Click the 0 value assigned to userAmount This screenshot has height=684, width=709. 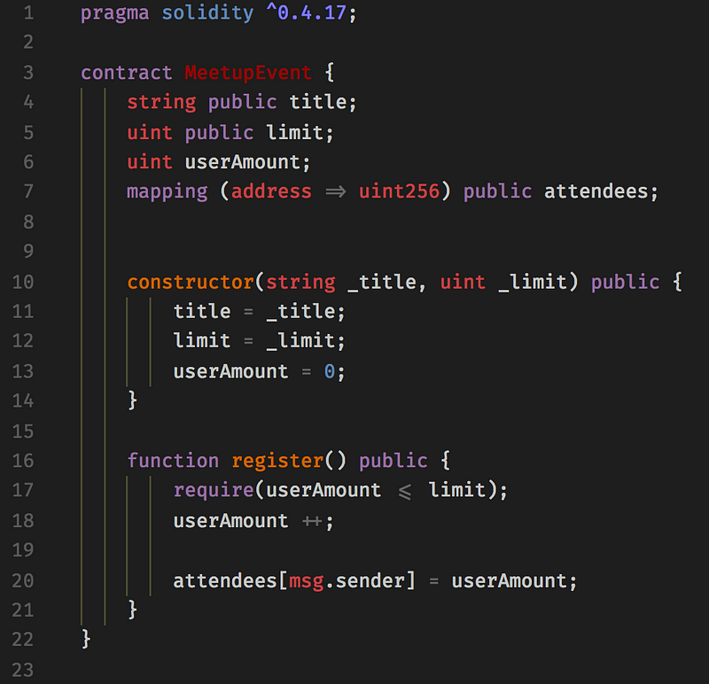click(x=329, y=371)
